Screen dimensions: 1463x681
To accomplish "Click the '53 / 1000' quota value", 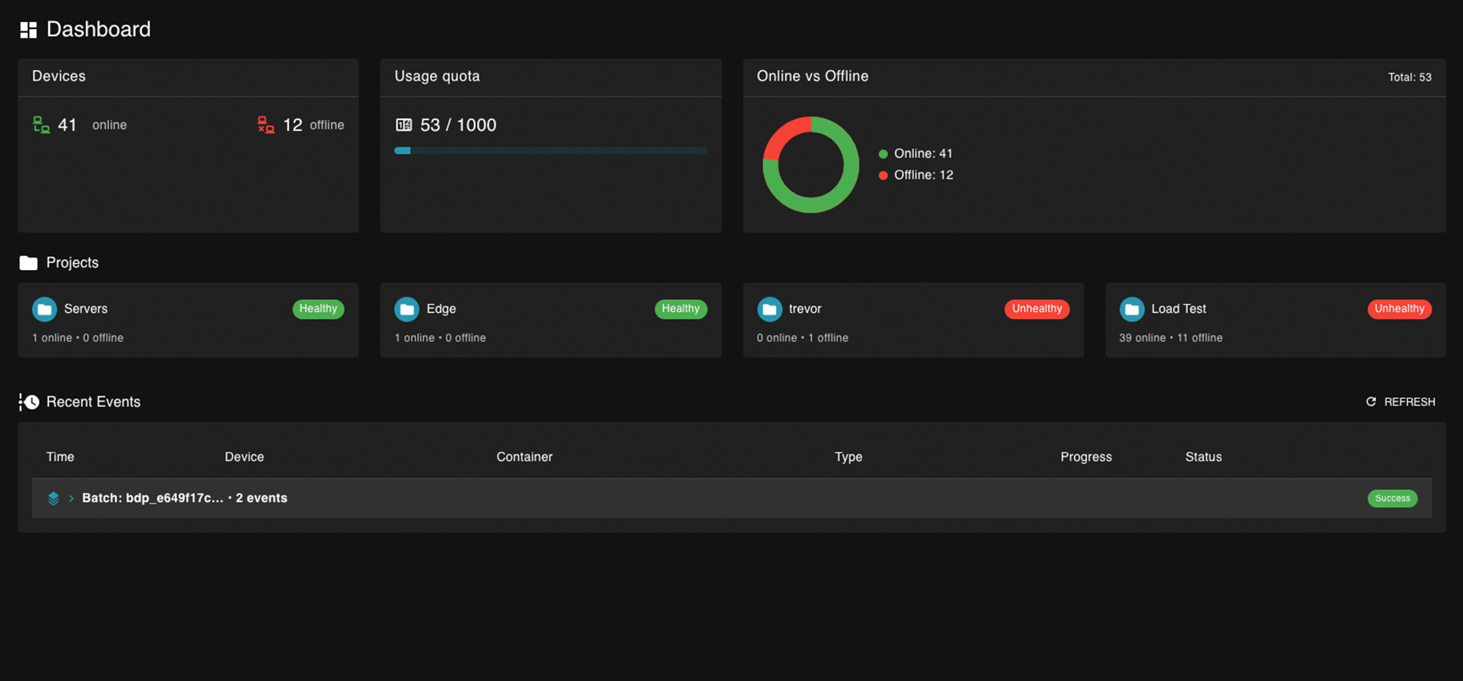I will [458, 125].
